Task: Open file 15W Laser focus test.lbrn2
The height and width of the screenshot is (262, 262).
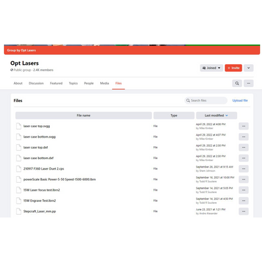Action: pos(41,190)
